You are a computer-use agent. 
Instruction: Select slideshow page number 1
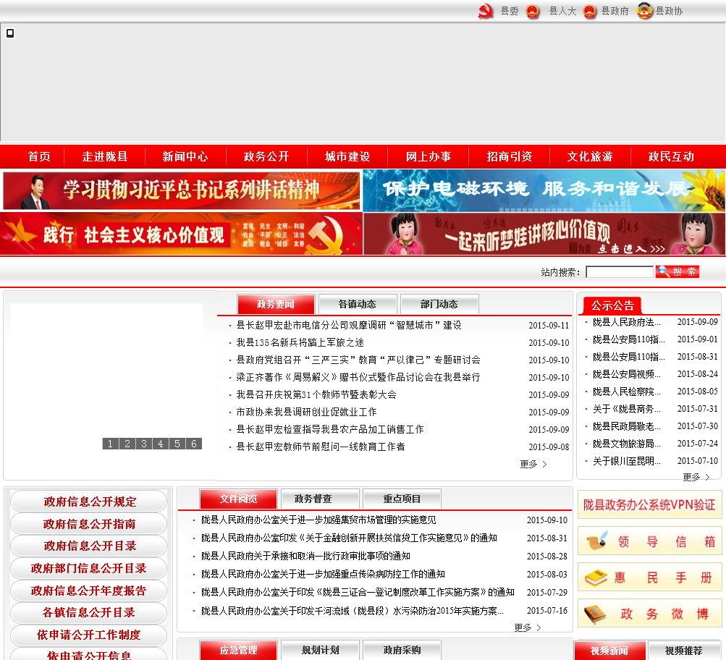pos(110,444)
